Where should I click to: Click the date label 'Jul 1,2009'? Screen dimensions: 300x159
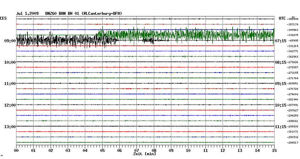click(27, 14)
